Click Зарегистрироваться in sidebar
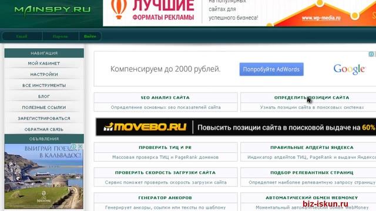Viewport: 376px width, 211px height. 44,118
